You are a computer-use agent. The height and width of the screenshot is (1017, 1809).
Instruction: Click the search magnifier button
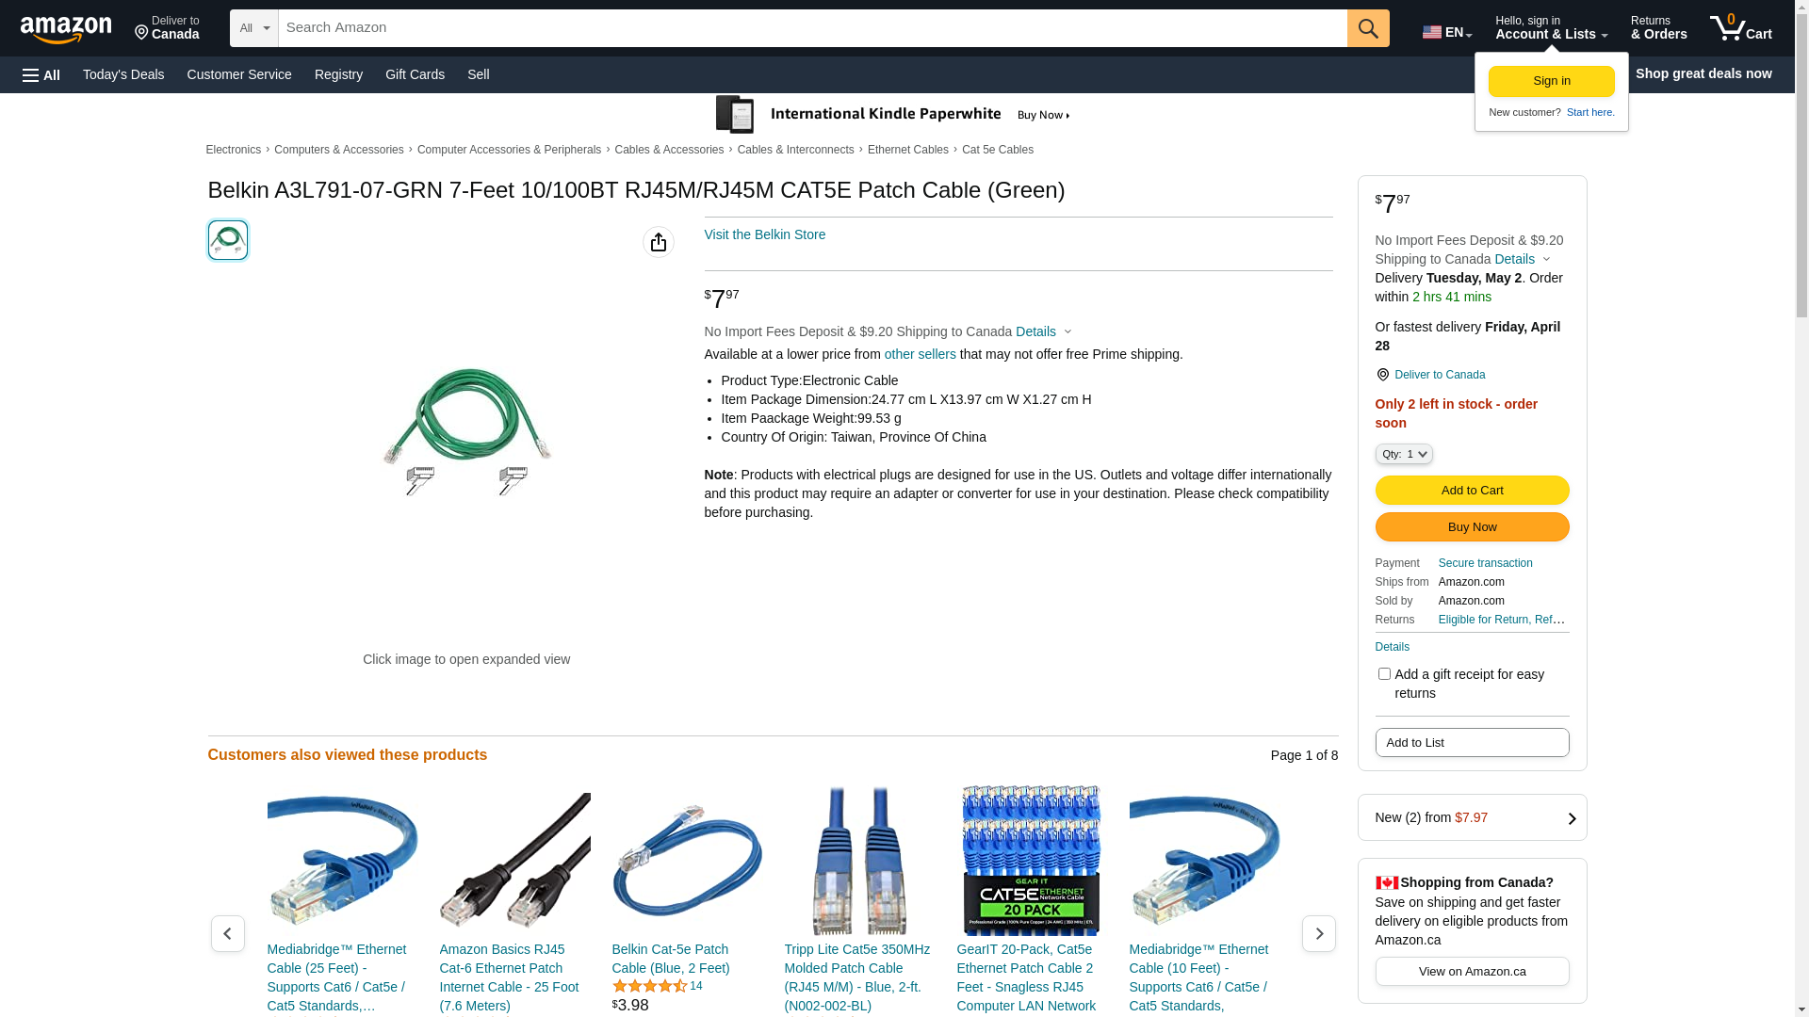(x=1368, y=28)
